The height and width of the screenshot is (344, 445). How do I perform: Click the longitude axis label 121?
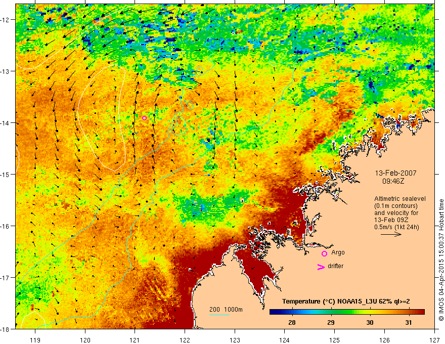click(135, 340)
